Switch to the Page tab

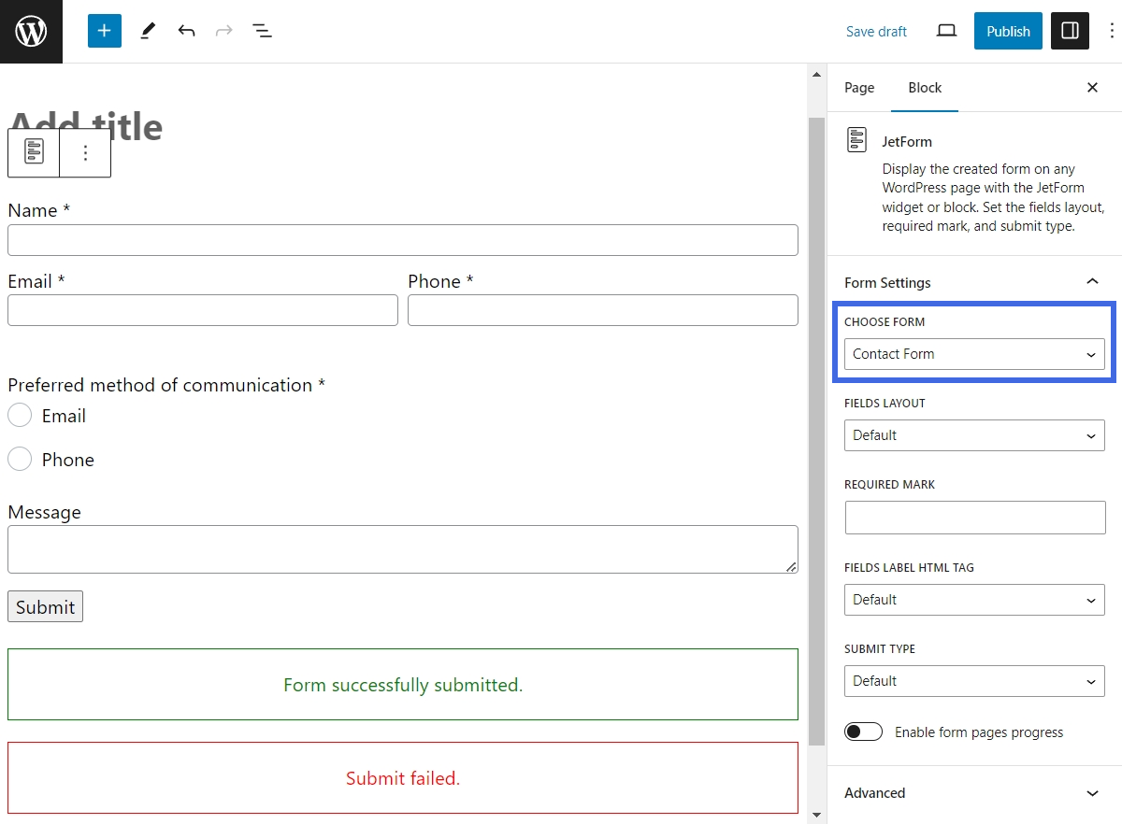[858, 87]
